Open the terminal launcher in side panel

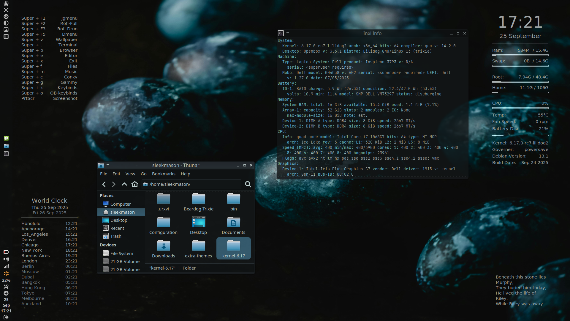tap(6, 154)
